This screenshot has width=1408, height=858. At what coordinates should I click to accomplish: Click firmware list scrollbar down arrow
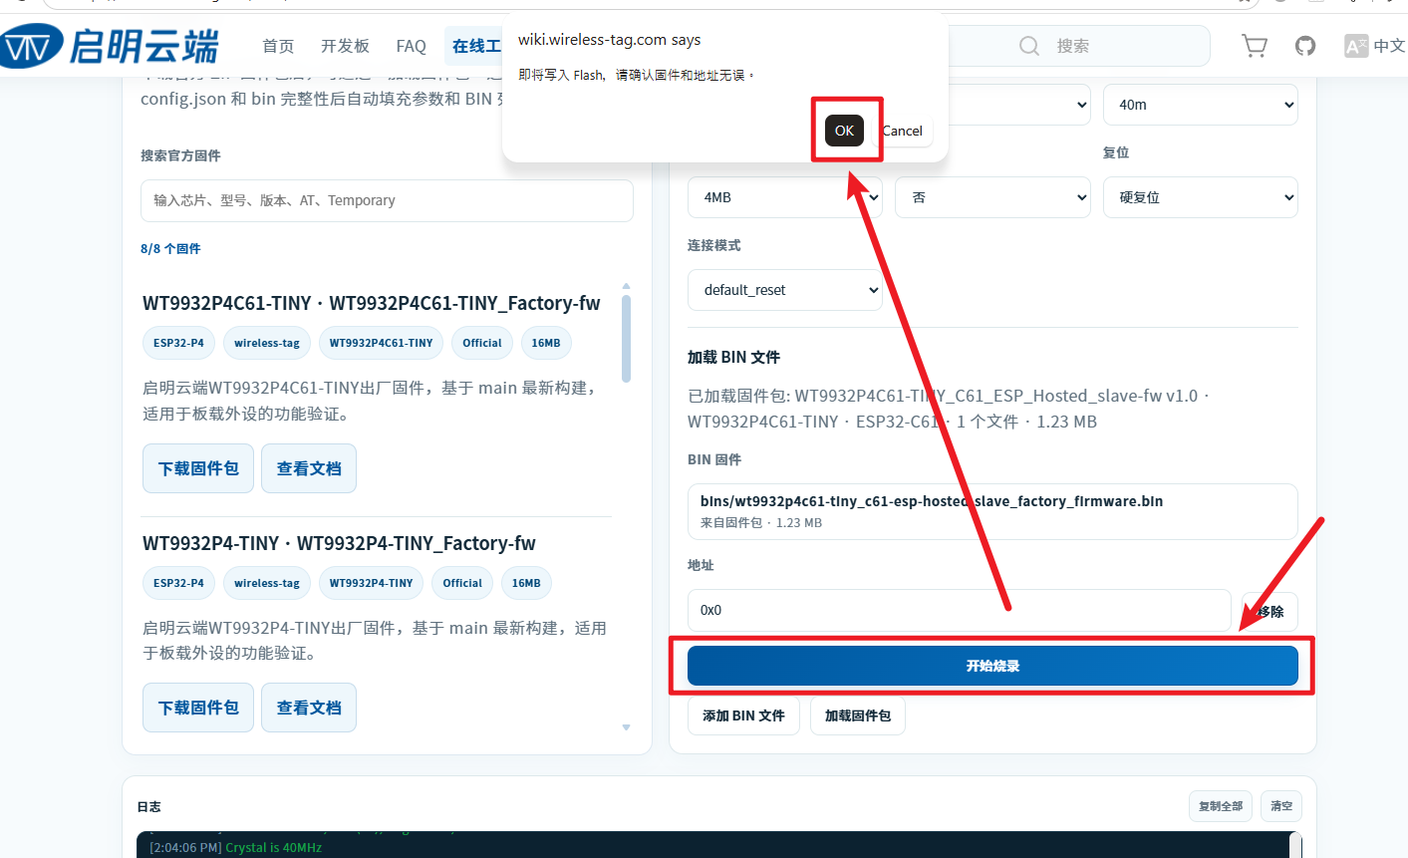tap(626, 727)
